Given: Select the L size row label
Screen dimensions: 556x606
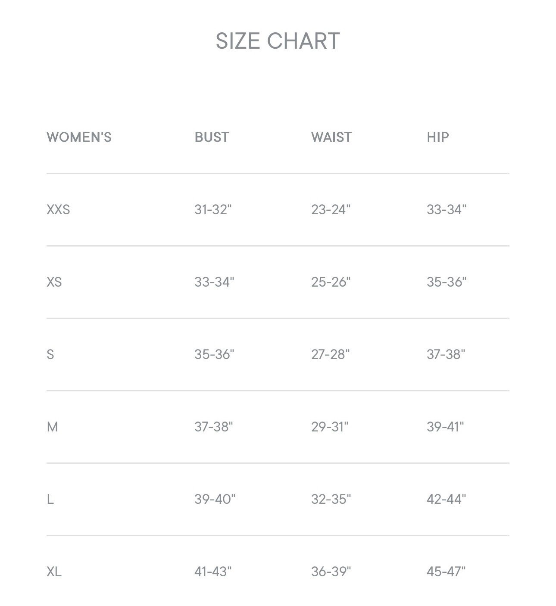Looking at the screenshot, I should tap(50, 499).
